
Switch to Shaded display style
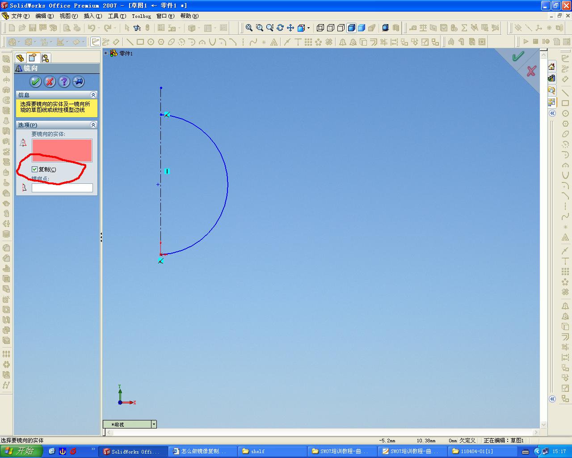click(362, 28)
